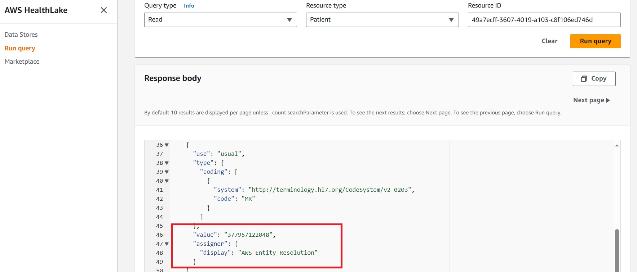637x272 pixels.
Task: Click the Resource type field label
Action: point(326,5)
